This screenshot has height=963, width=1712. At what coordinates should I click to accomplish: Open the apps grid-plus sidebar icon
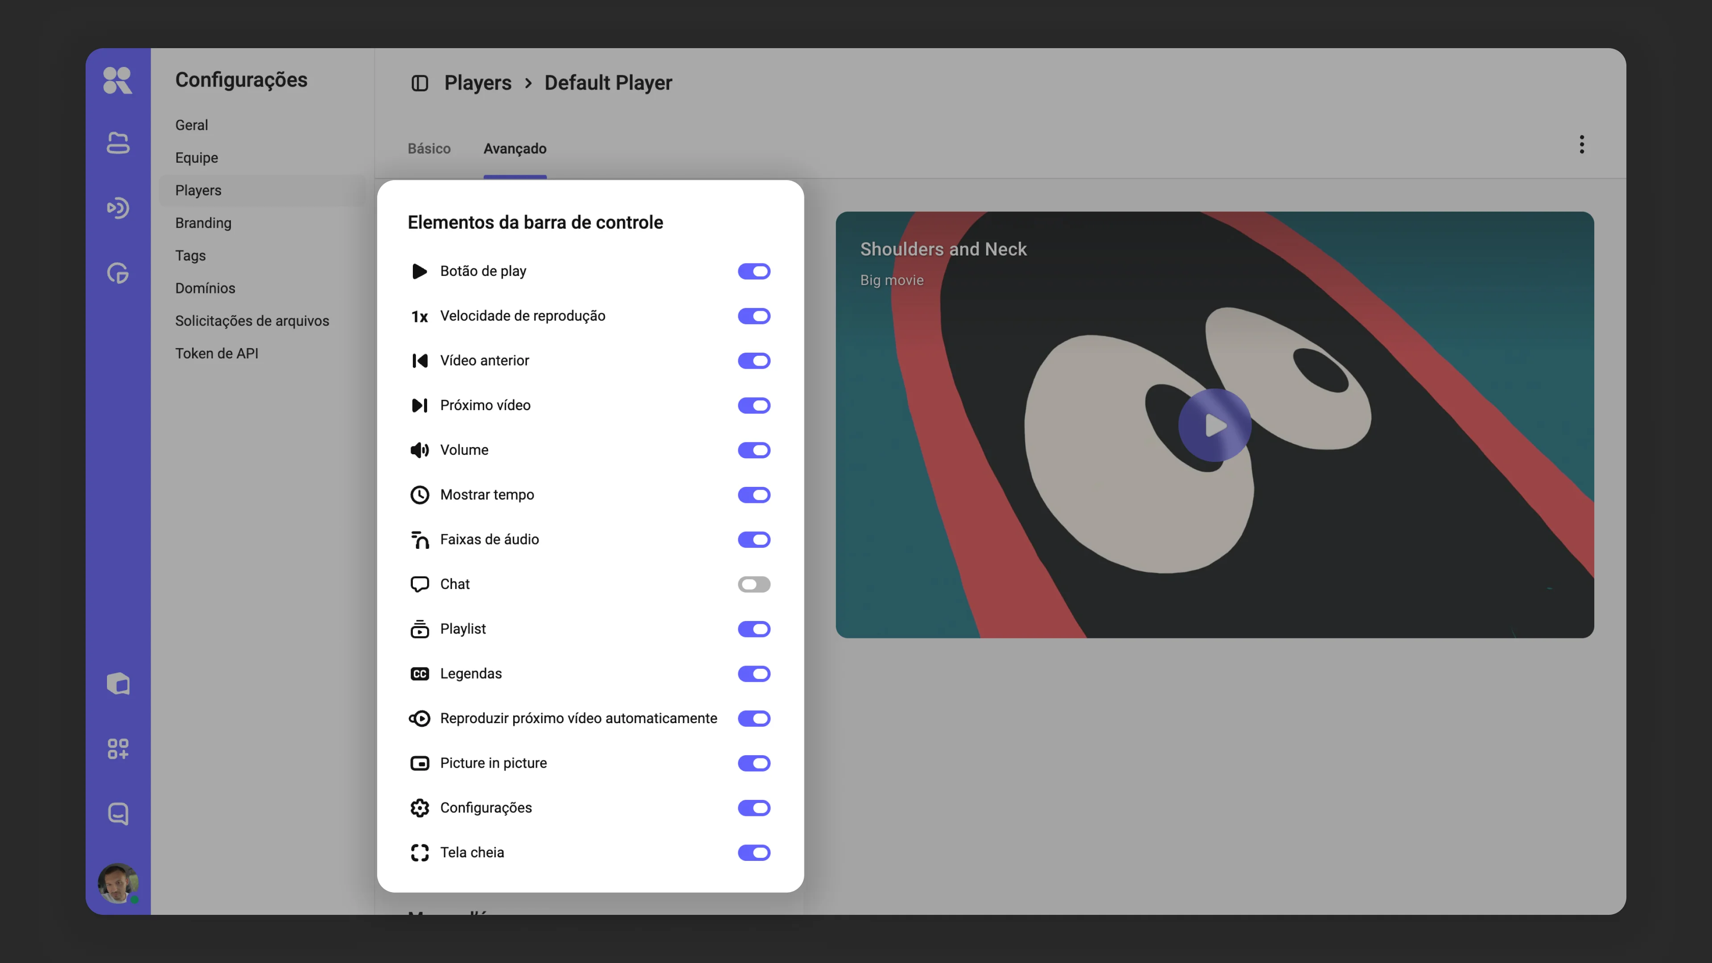[118, 749]
